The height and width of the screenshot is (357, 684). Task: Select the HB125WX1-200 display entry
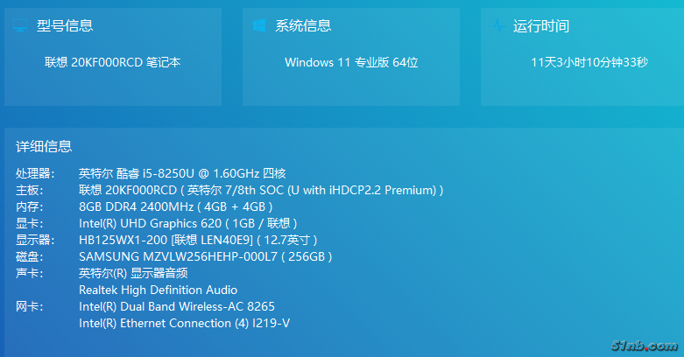tap(198, 240)
